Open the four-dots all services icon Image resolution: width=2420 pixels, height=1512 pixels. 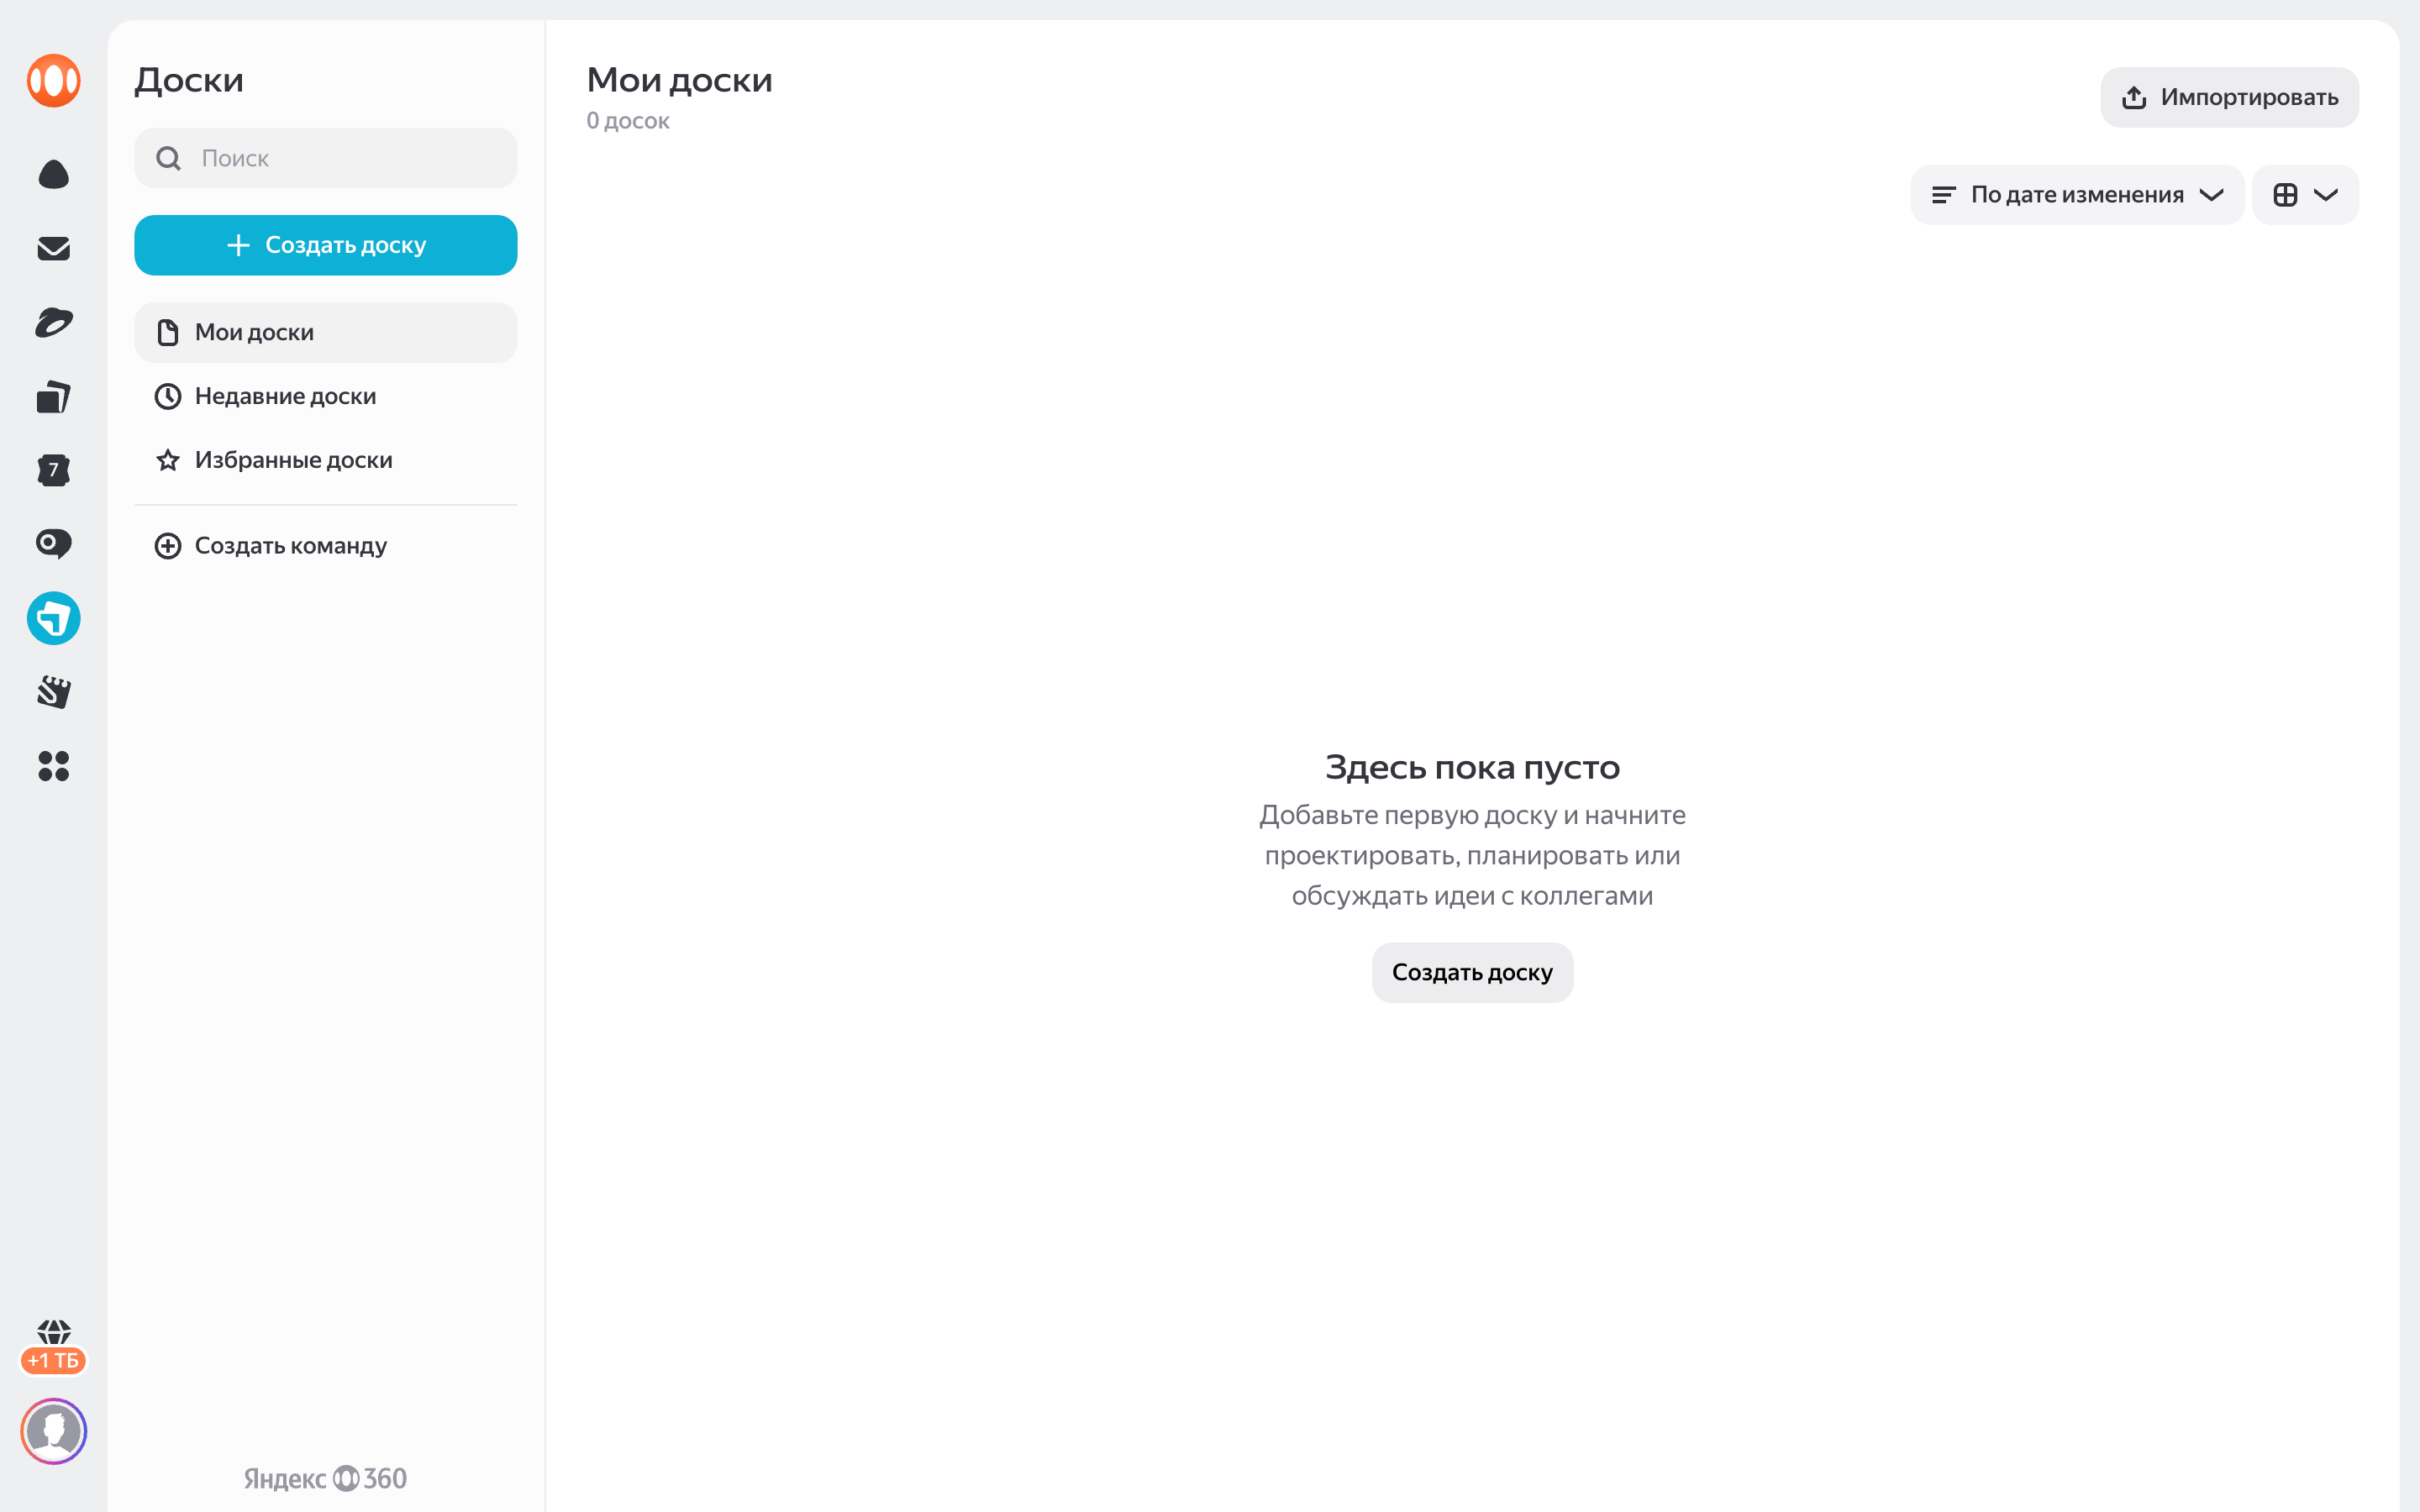(54, 766)
